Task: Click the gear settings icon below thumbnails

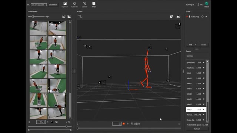Action: coord(56,122)
